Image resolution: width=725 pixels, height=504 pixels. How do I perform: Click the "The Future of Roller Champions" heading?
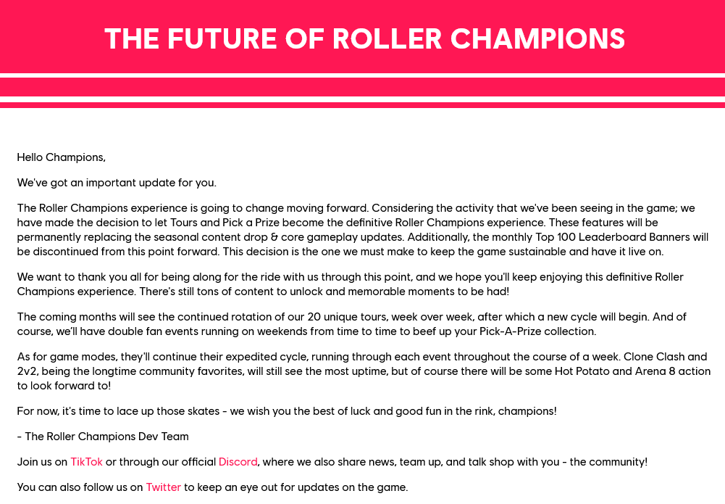click(364, 38)
